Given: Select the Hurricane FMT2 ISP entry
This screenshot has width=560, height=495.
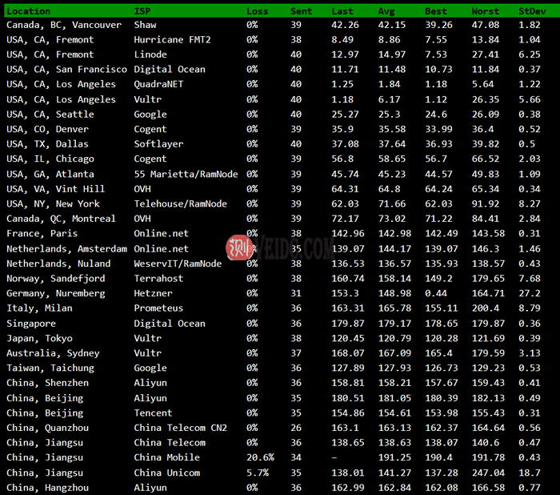Looking at the screenshot, I should click(173, 39).
